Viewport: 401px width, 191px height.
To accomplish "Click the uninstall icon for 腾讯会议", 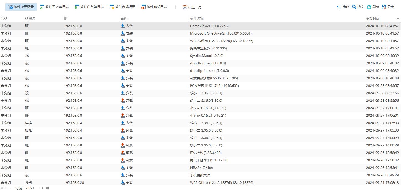I will tap(123, 153).
